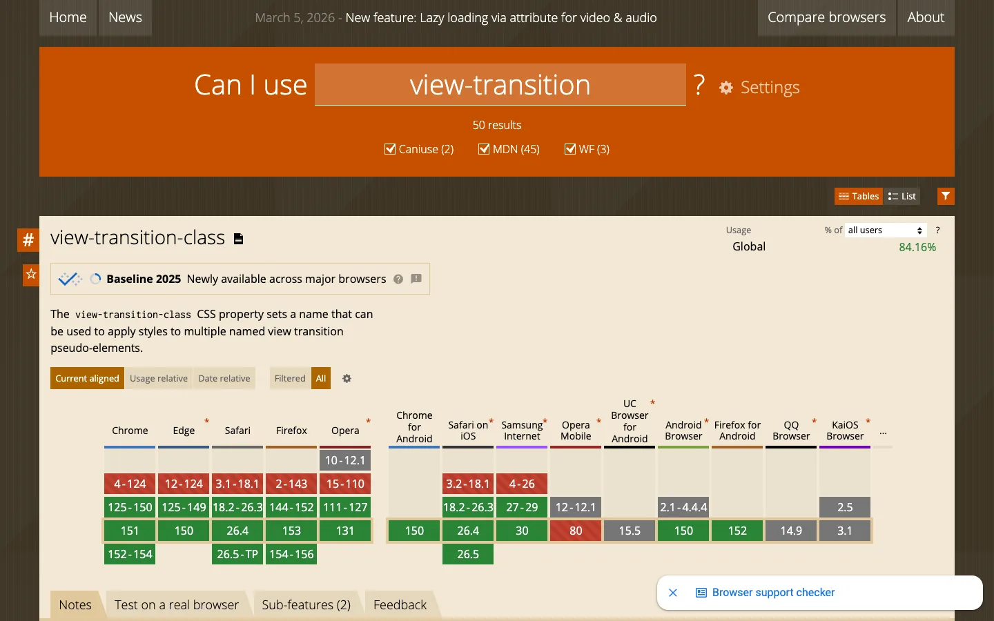This screenshot has width=994, height=621.
Task: Select the Usage relative view mode
Action: click(159, 378)
